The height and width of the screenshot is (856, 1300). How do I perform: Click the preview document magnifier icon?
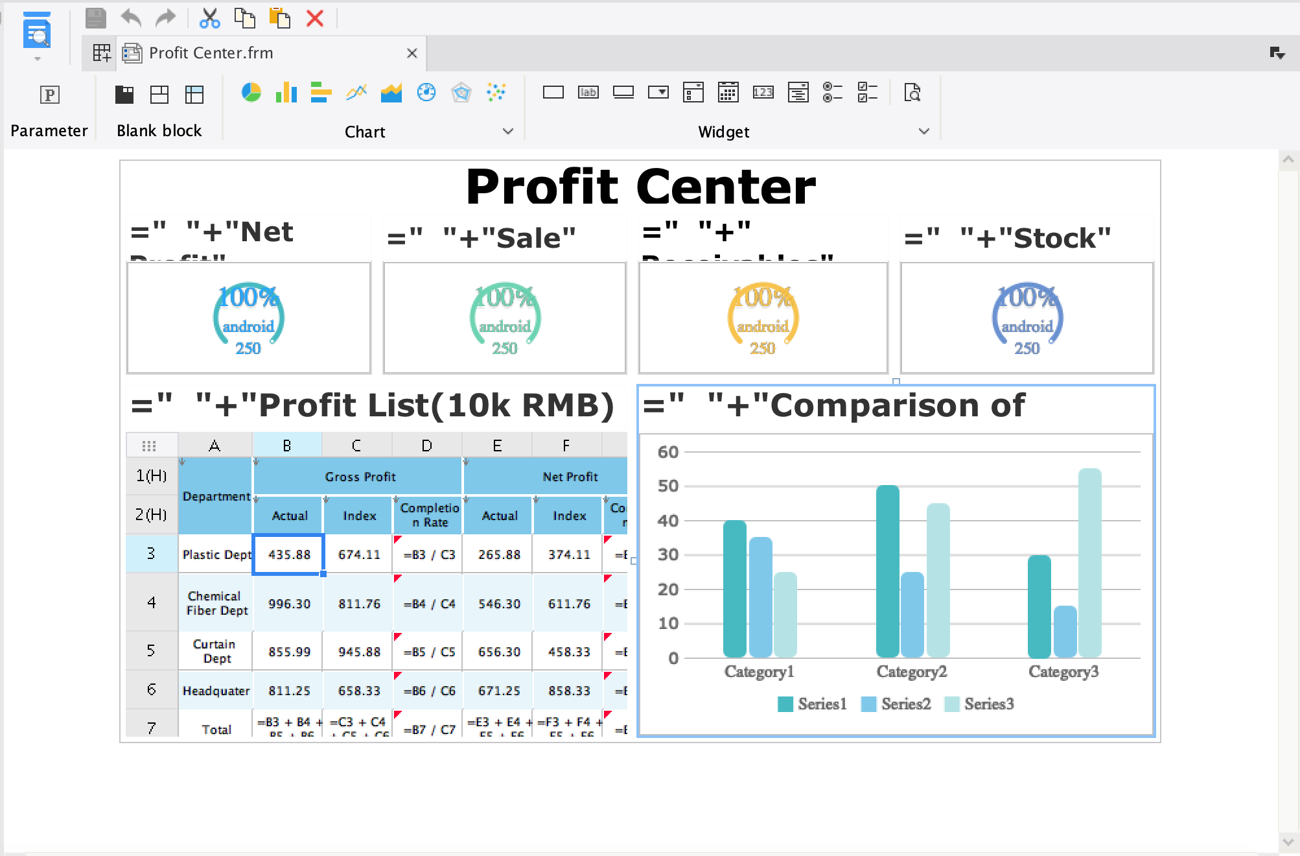912,93
